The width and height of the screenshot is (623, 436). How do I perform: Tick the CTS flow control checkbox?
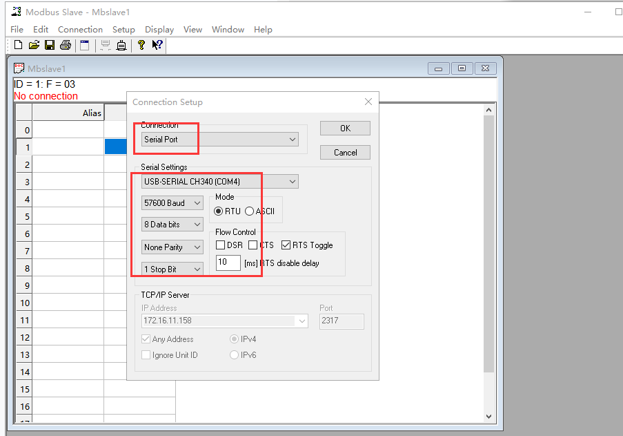click(253, 245)
